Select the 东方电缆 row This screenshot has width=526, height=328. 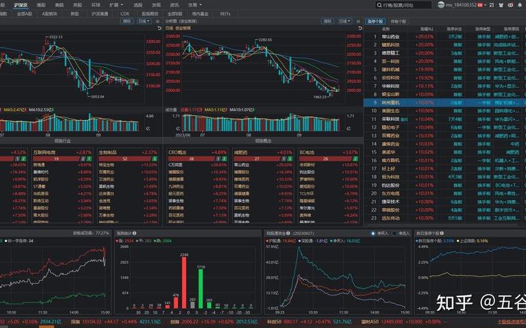pyautogui.click(x=445, y=194)
